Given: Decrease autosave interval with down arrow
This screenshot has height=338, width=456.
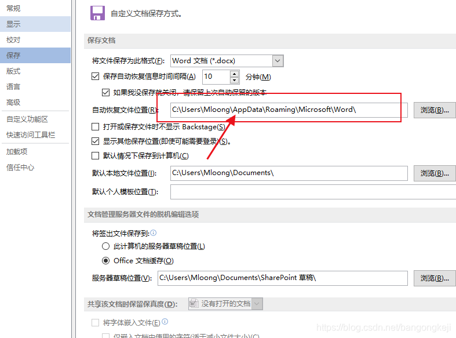Looking at the screenshot, I should tap(235, 80).
